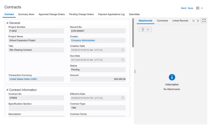
Task: Open the Due Date calendar picker
Action: pyautogui.click(x=123, y=60)
